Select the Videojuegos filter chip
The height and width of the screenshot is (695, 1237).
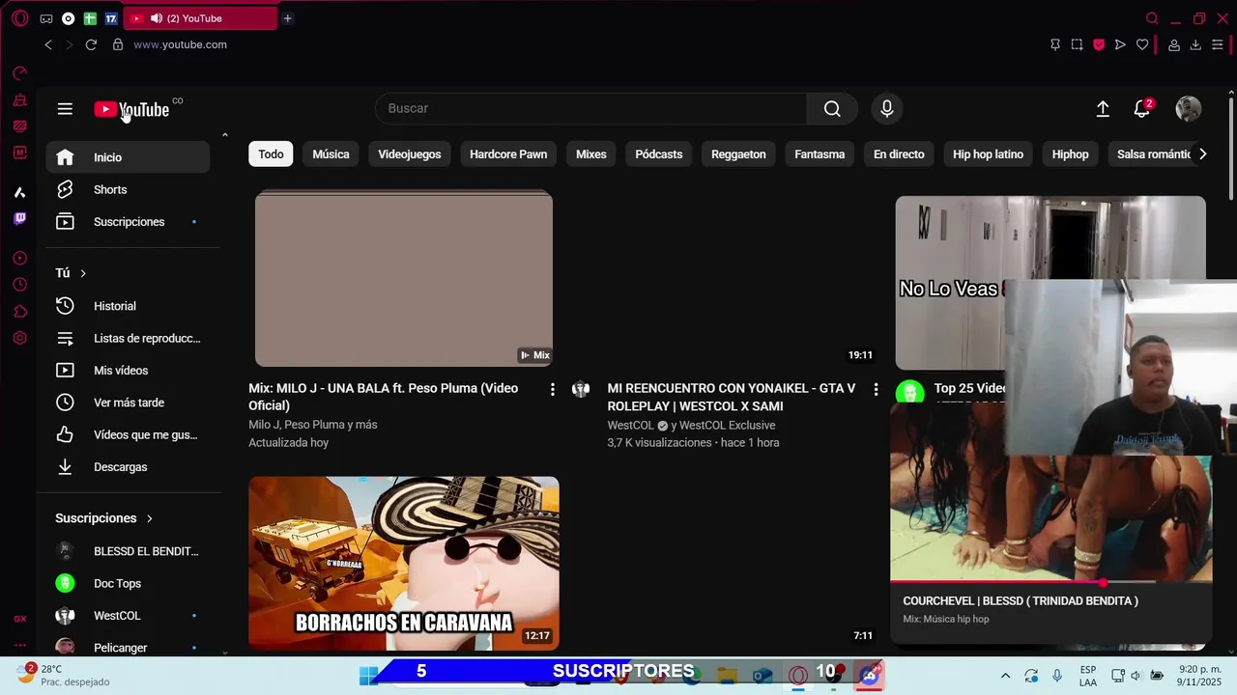[410, 154]
